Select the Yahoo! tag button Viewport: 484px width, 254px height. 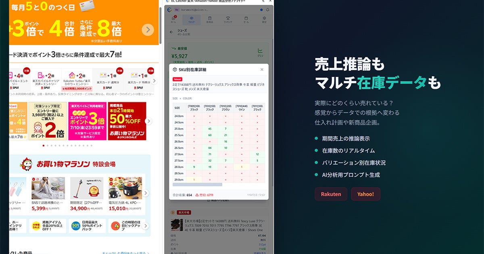[365, 194]
